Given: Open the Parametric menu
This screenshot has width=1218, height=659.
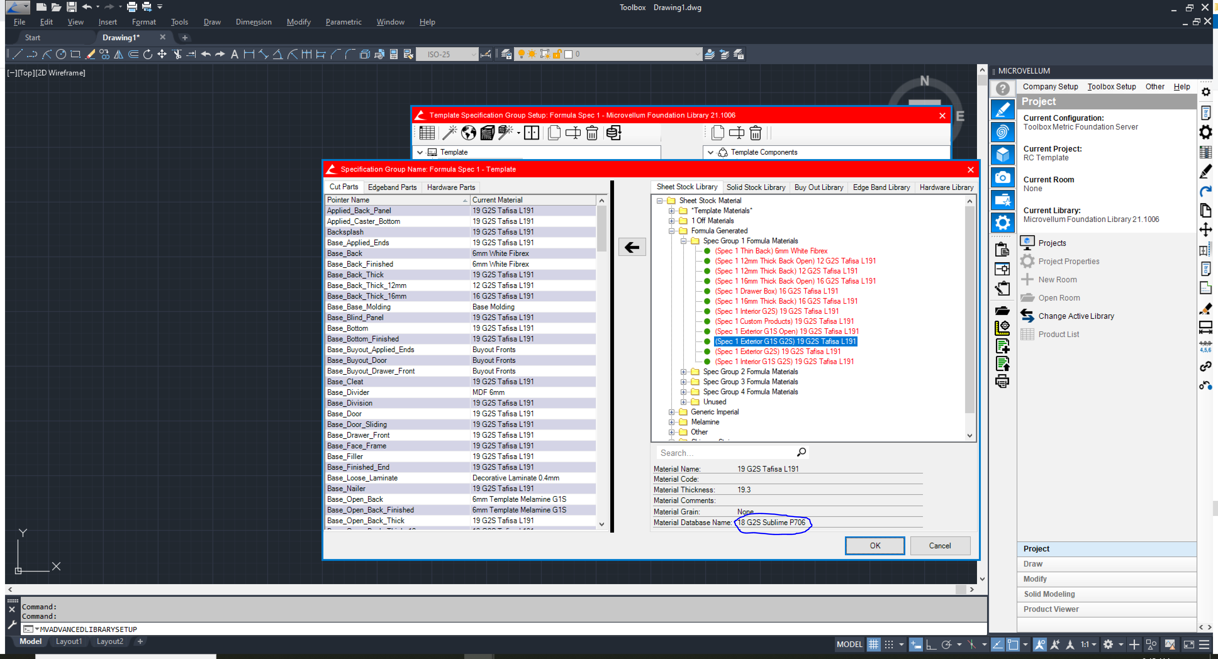Looking at the screenshot, I should pyautogui.click(x=343, y=22).
